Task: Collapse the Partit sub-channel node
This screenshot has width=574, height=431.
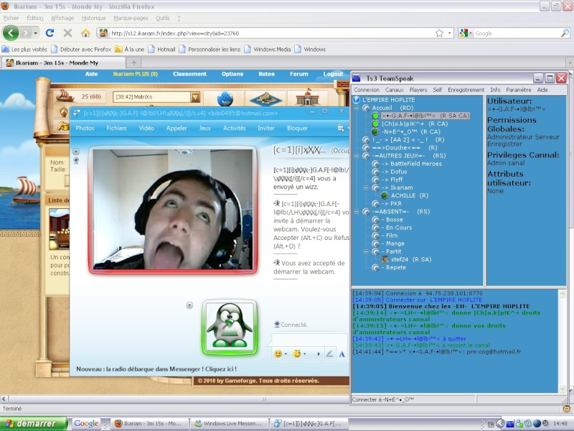Action: click(x=366, y=251)
